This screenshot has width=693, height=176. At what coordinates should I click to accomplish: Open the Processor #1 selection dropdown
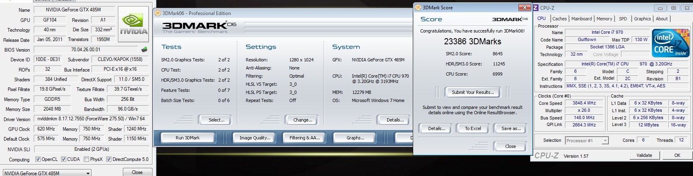587,141
